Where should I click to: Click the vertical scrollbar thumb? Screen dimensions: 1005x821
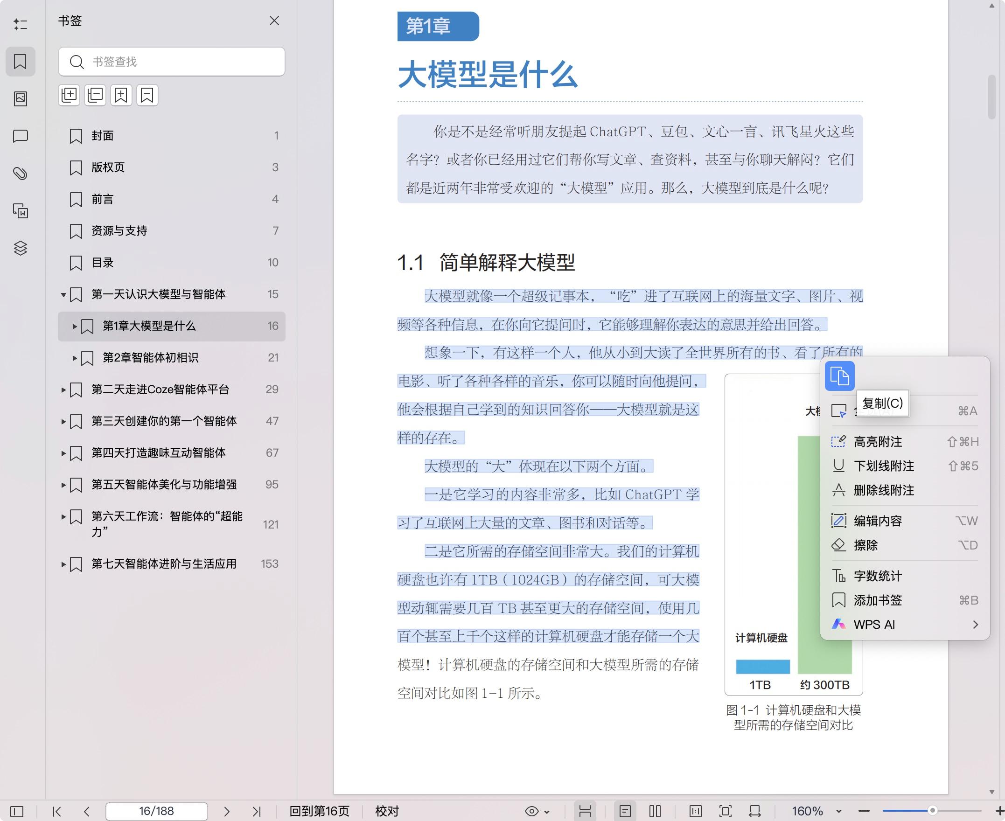[992, 97]
